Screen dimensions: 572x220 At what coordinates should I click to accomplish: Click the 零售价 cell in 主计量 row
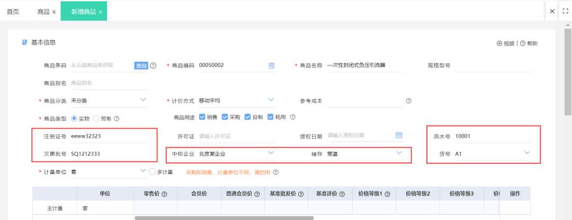point(155,208)
